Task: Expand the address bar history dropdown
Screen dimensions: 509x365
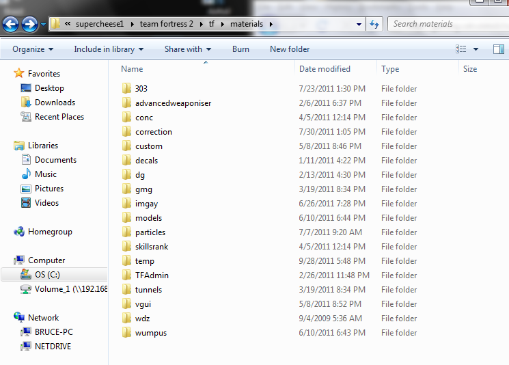Action: [359, 24]
